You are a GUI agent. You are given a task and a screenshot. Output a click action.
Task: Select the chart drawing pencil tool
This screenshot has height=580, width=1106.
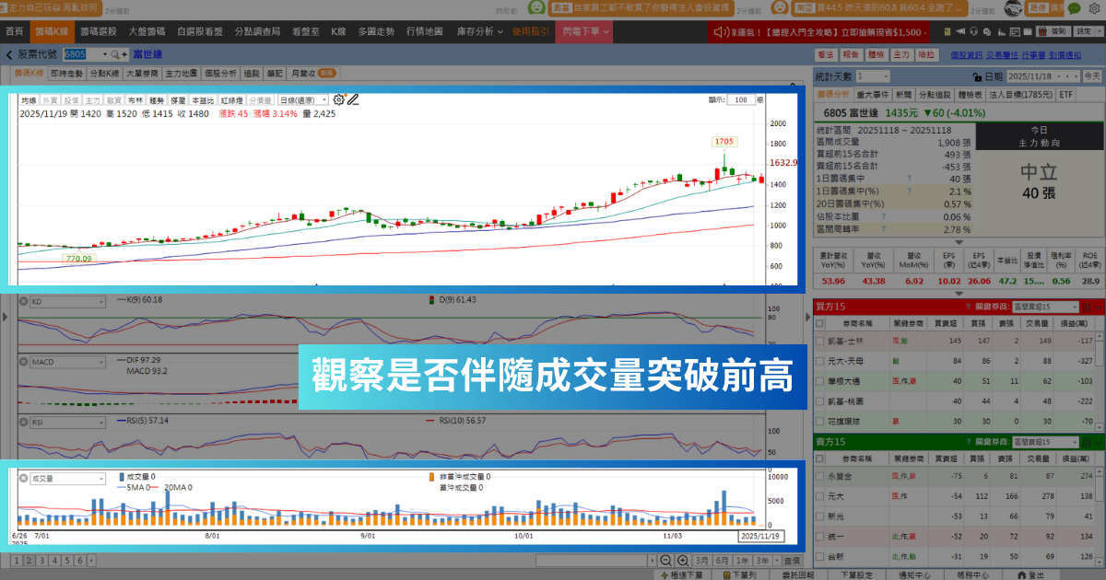[352, 99]
